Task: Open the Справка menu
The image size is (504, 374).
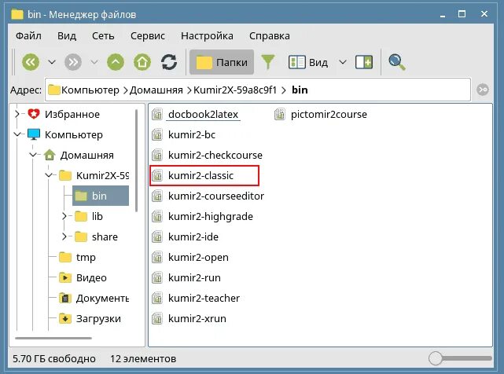Action: coord(270,35)
